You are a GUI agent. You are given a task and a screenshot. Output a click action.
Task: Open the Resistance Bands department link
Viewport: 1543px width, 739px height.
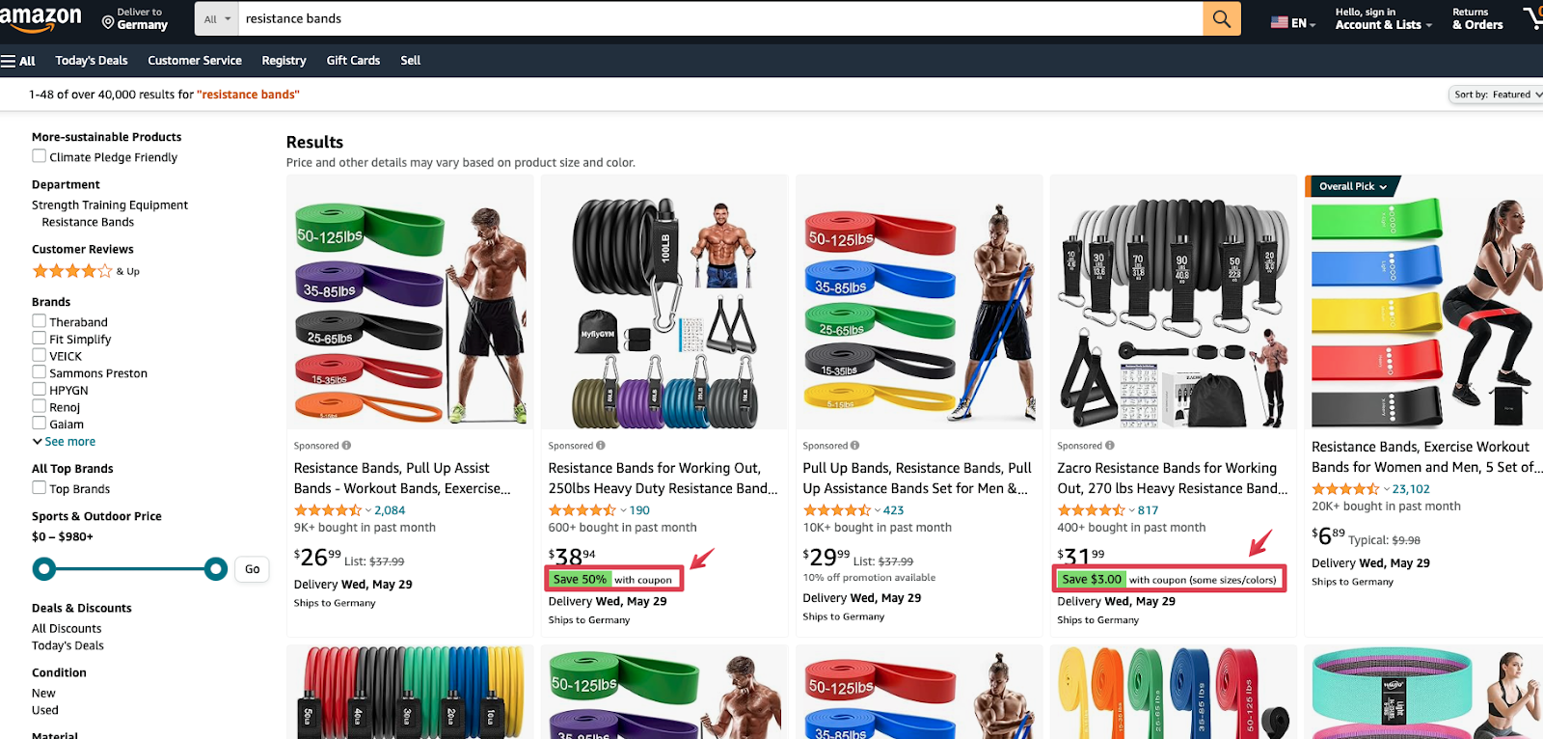click(x=87, y=221)
